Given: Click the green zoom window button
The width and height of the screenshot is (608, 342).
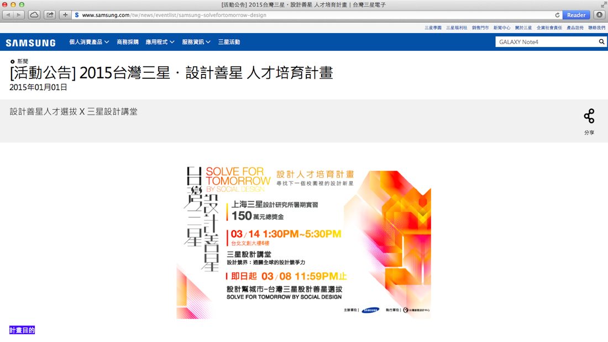Looking at the screenshot, I should [x=22, y=4].
